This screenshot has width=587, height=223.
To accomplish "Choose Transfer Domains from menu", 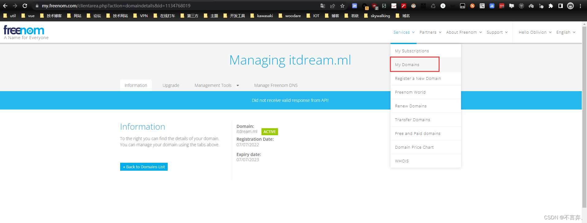I will 425,120.
